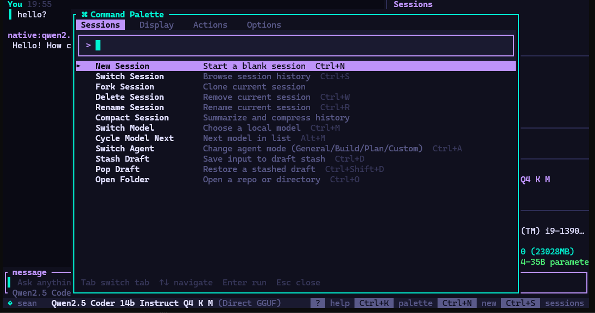595x313 pixels.
Task: Open the Actions tab
Action: pos(210,25)
